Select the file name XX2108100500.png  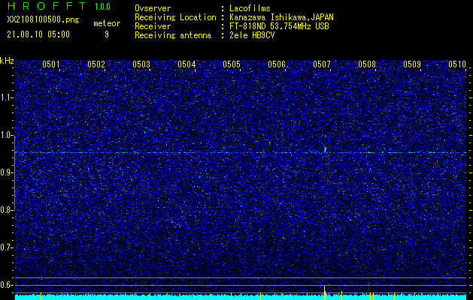coord(43,19)
